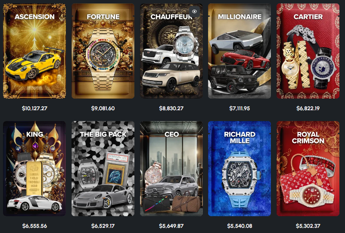Click the $6,555.56 King price
Viewport: 345px width, 233px height.
34,226
